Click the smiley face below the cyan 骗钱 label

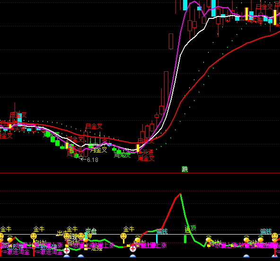click(275, 236)
